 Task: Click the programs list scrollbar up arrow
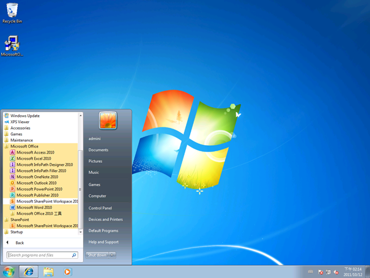(81, 115)
